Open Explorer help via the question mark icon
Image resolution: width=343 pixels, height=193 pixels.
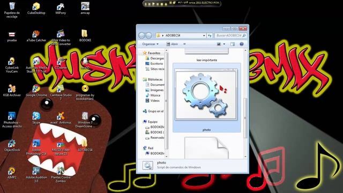pos(242,44)
